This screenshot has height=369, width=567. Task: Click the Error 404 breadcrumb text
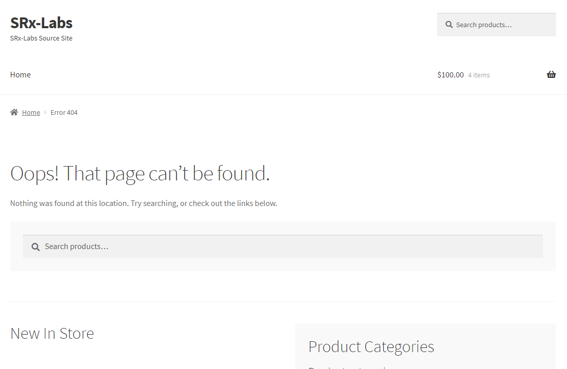tap(64, 113)
